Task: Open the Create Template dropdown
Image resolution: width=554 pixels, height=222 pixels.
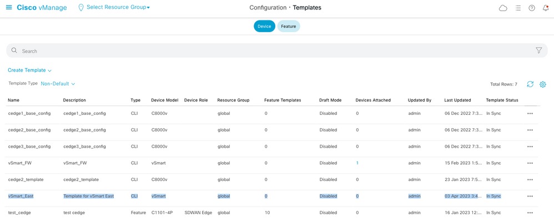Action: click(29, 70)
